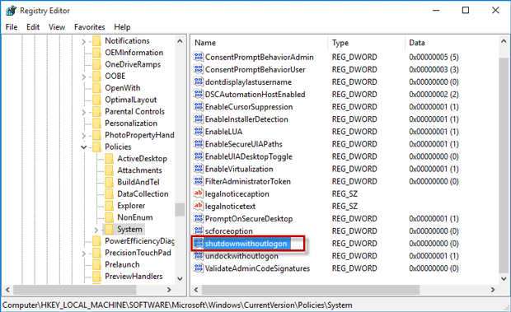The image size is (511, 312).
Task: Select the Personalization key
Action: point(131,123)
